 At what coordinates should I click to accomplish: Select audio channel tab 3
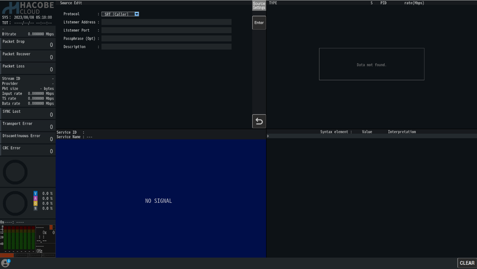pyautogui.click(x=34, y=255)
